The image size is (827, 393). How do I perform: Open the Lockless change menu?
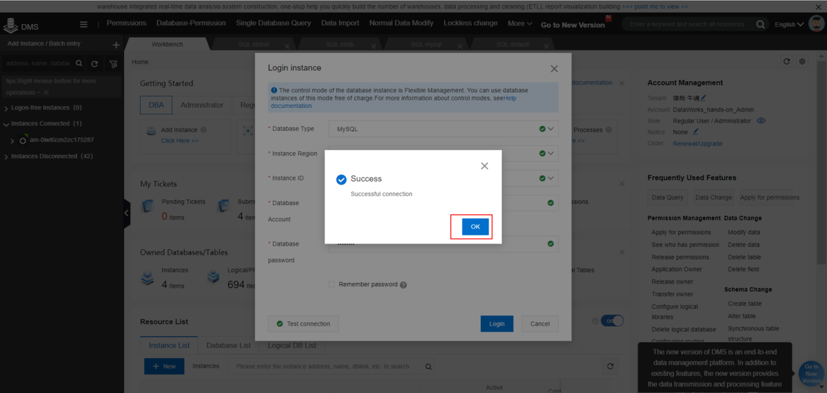471,23
